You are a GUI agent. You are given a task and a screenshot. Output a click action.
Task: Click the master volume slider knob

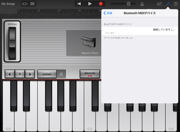point(129,4)
